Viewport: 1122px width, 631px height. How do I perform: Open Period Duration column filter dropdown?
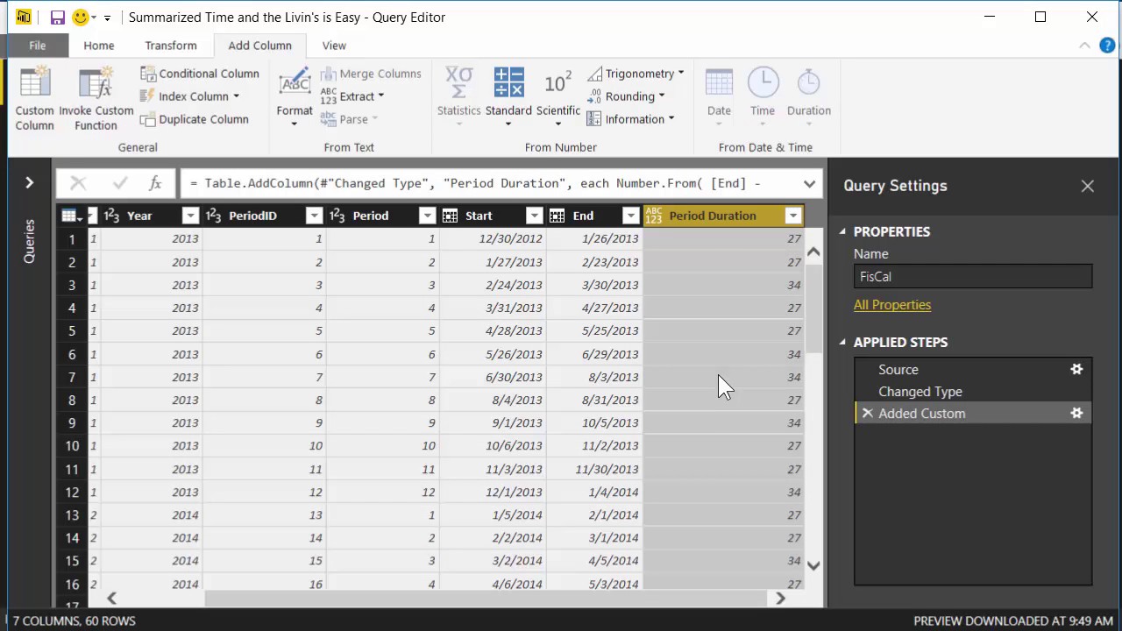coord(792,216)
